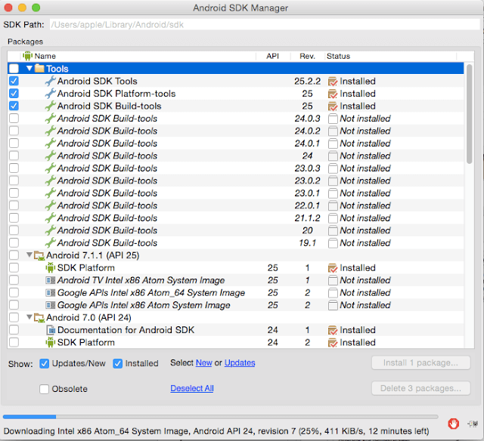This screenshot has width=484, height=441.
Task: Click wrench icon of Android SDK Platform-tools
Action: [51, 94]
